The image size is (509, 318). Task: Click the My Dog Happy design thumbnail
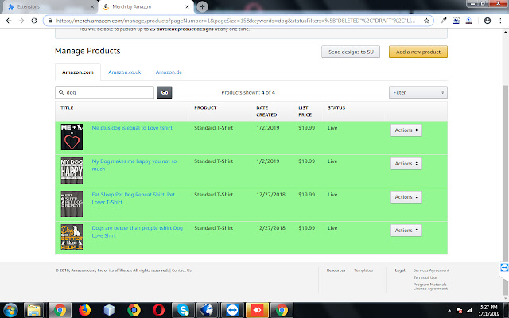[72, 170]
